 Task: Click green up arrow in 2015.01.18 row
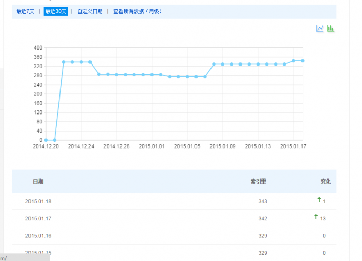pos(319,200)
